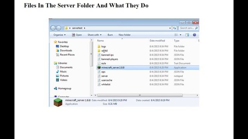Sort by the Date modified column header
This screenshot has height=139, width=248.
click(157, 41)
